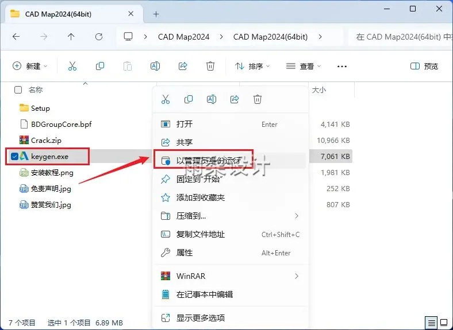Select the Crack.zip file

click(x=46, y=140)
